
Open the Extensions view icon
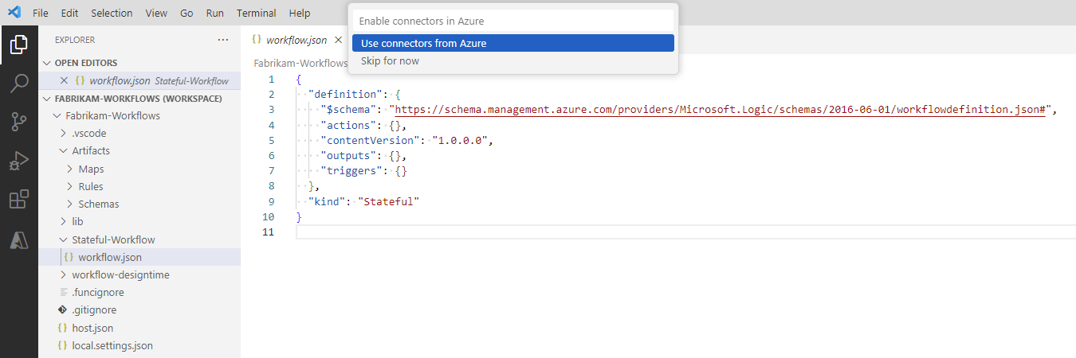(x=18, y=200)
